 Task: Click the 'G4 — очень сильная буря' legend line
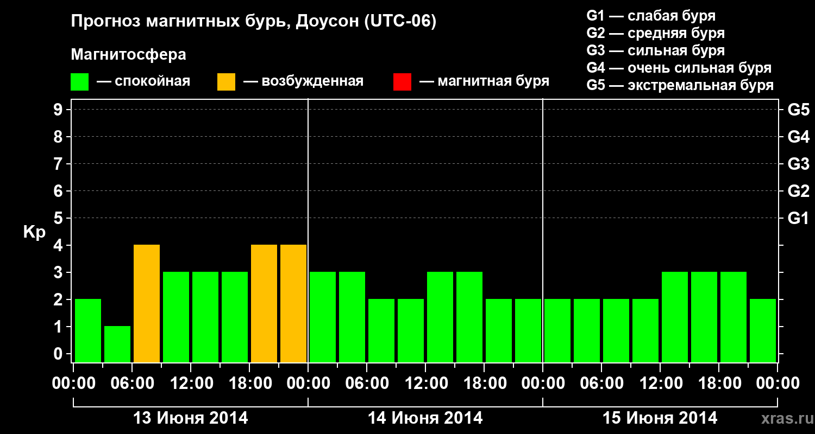(x=679, y=68)
